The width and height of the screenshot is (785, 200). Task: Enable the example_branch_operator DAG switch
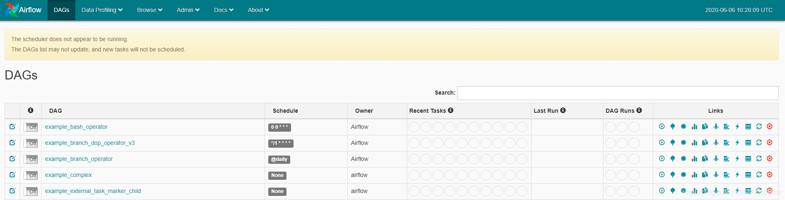pos(31,159)
